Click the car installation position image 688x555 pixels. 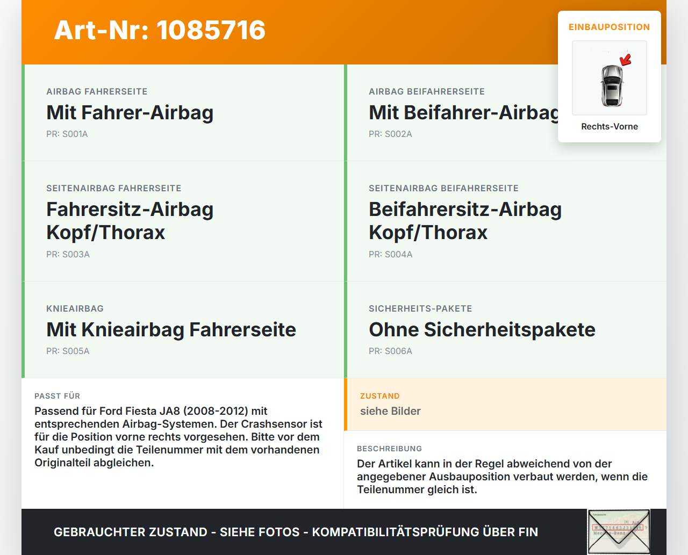click(x=610, y=78)
